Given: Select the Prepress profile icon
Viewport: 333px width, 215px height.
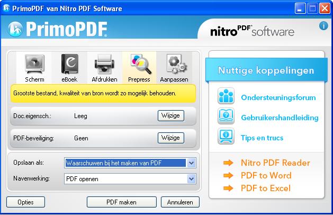Looking at the screenshot, I should [x=139, y=65].
